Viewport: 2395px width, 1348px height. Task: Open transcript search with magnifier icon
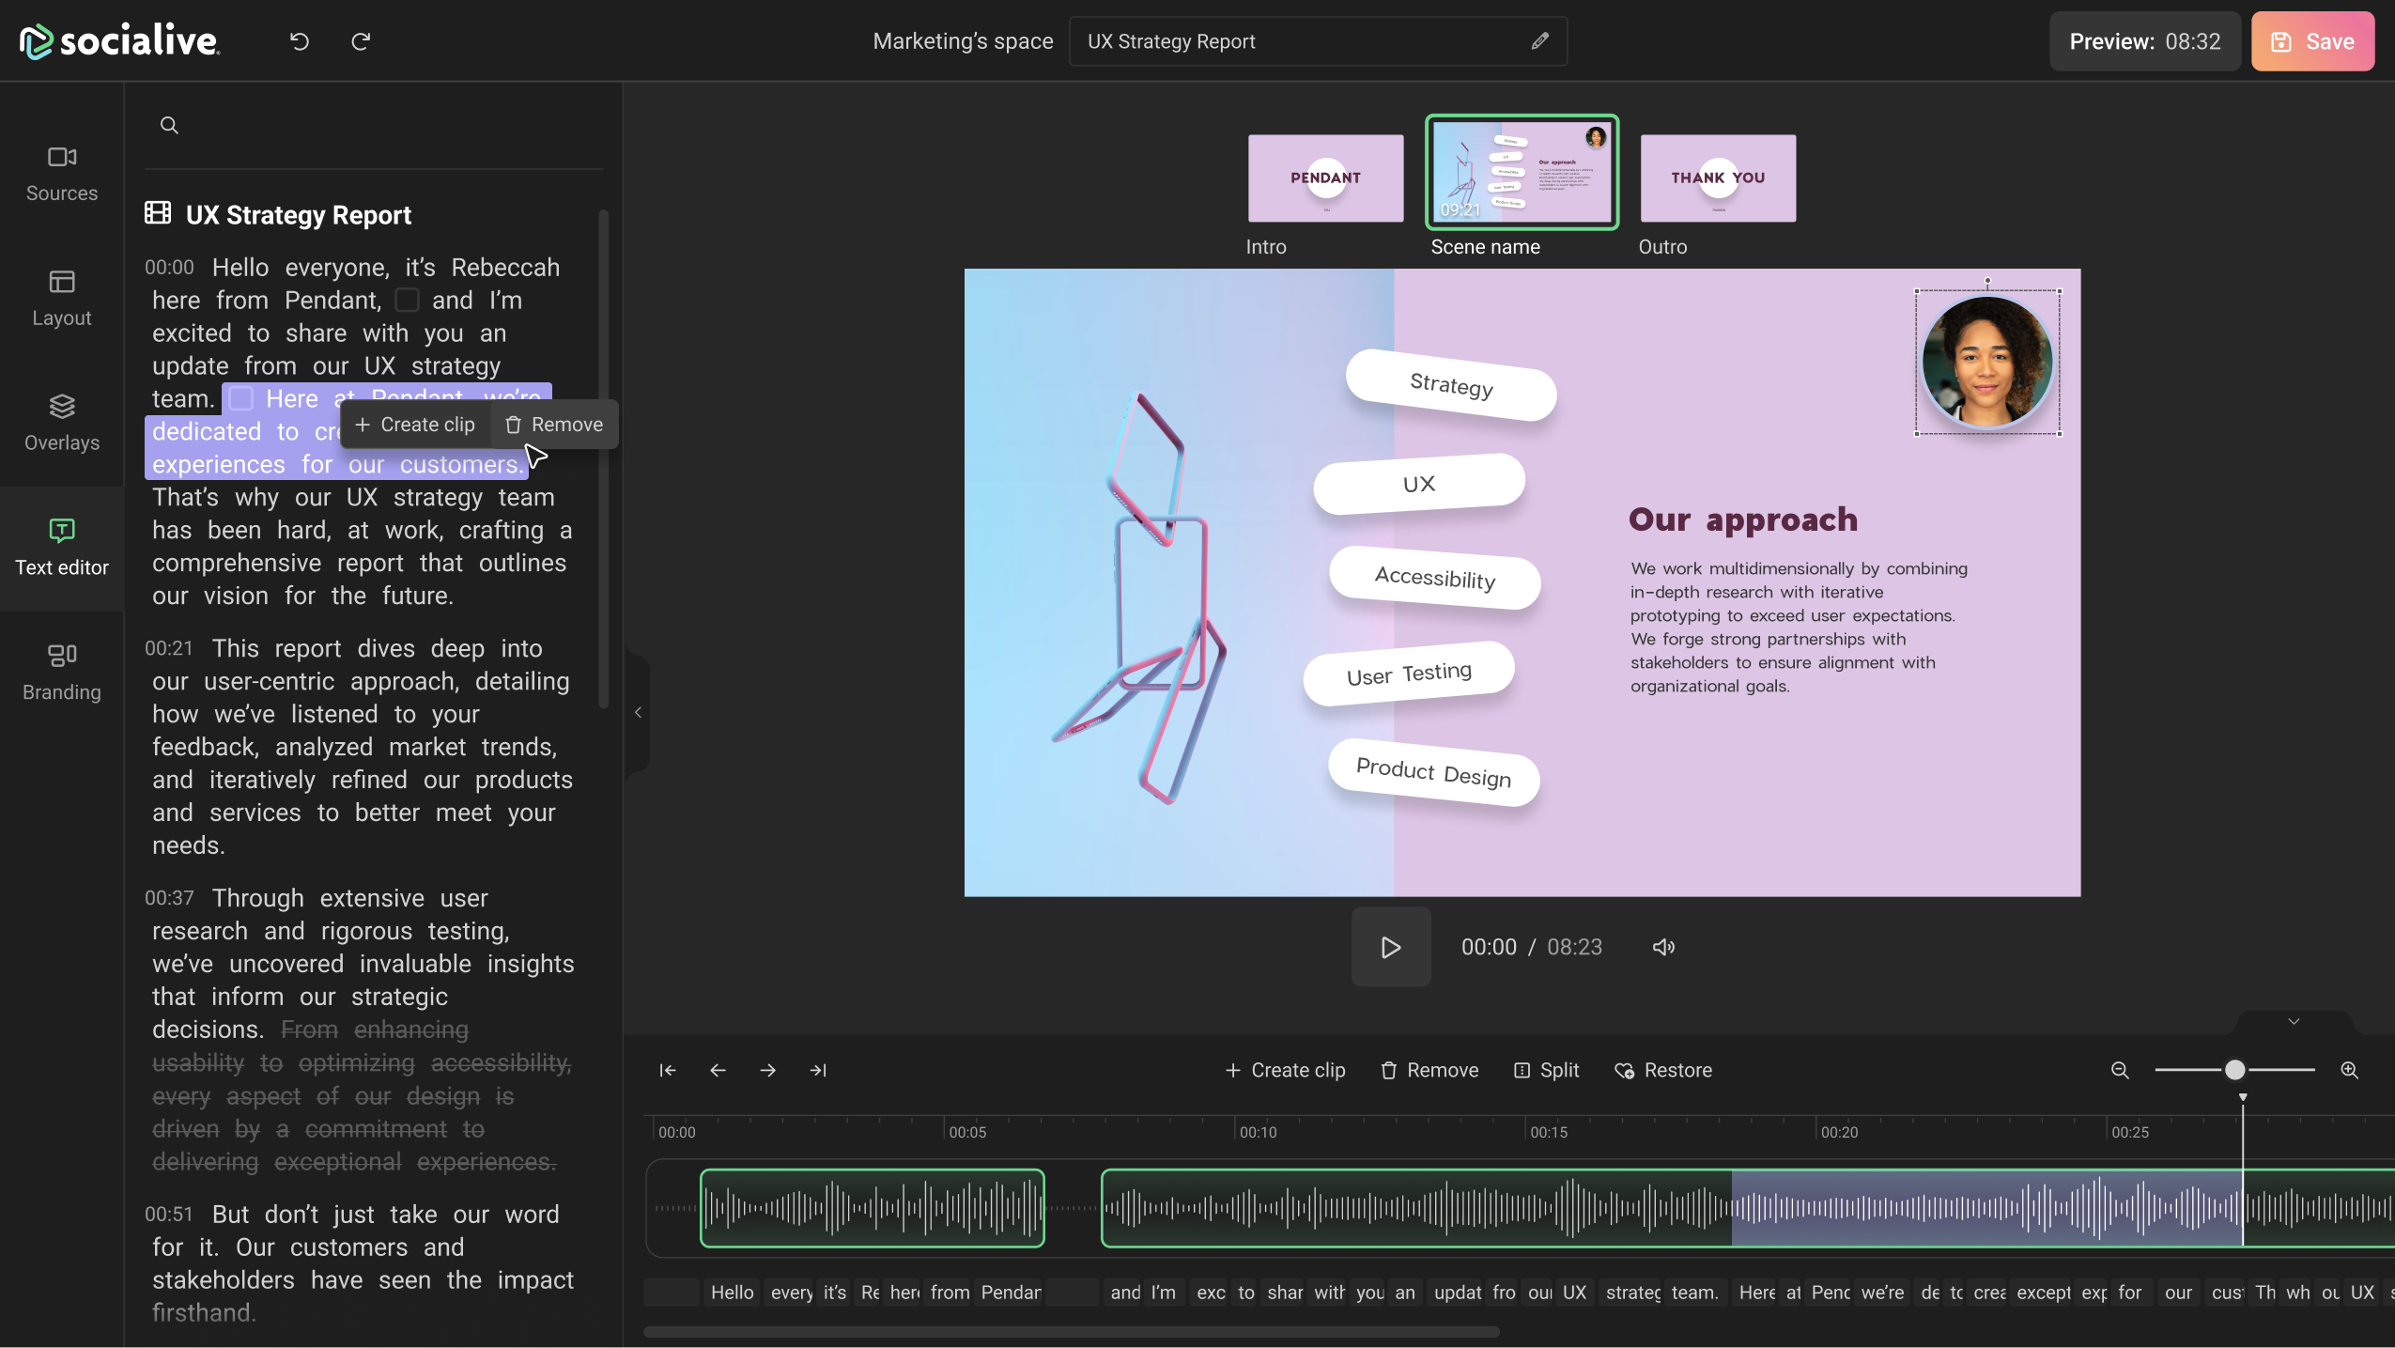pos(169,124)
